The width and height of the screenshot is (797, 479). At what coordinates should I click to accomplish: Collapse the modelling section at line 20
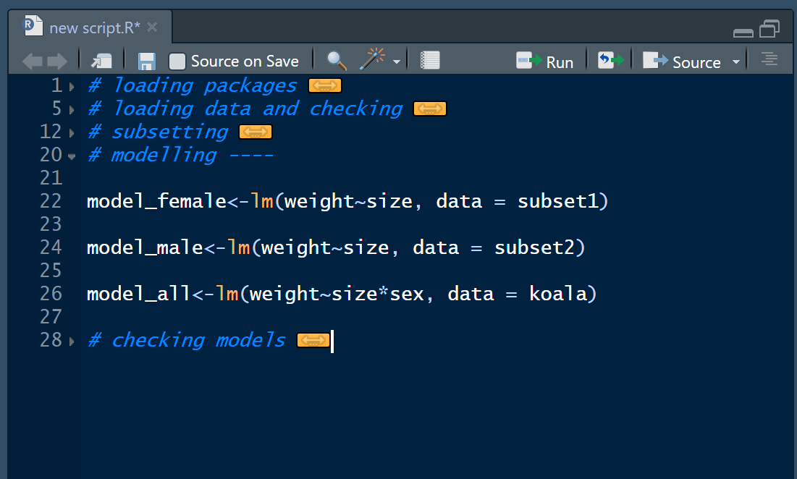pos(72,156)
